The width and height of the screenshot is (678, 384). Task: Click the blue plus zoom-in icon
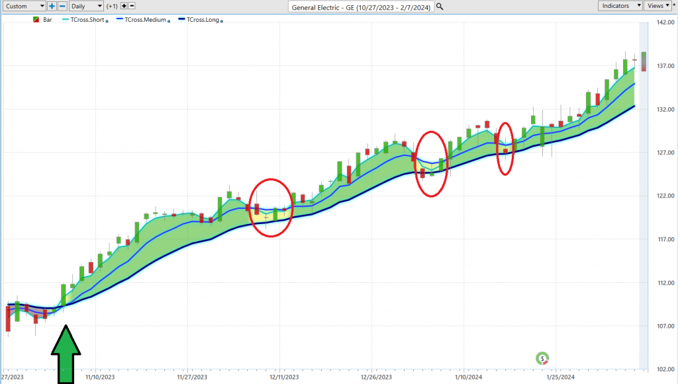(52, 6)
